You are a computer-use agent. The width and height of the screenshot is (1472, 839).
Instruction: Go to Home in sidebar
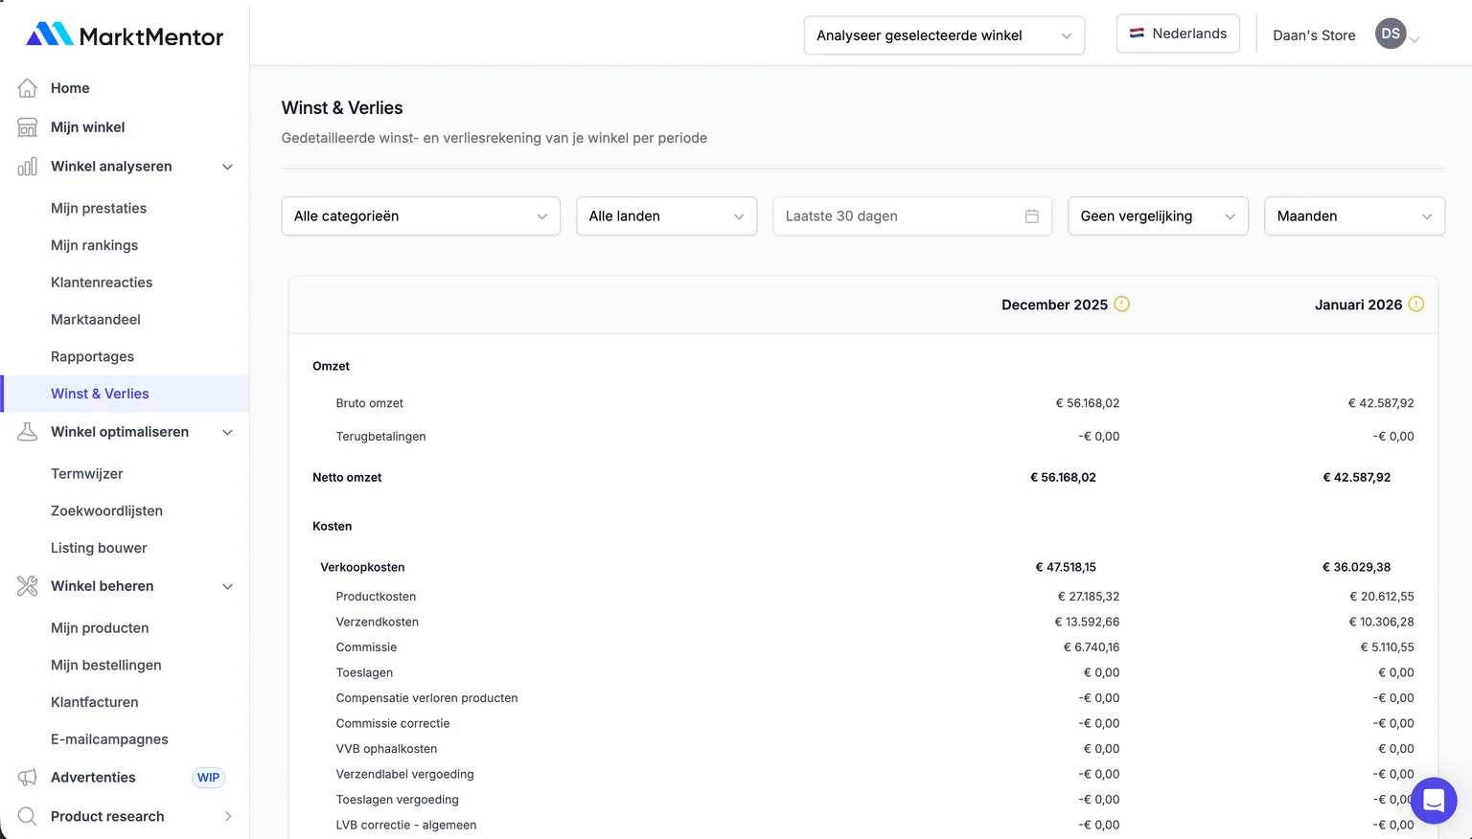coord(70,88)
